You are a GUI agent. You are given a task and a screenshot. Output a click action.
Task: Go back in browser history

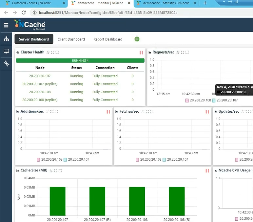pyautogui.click(x=6, y=12)
